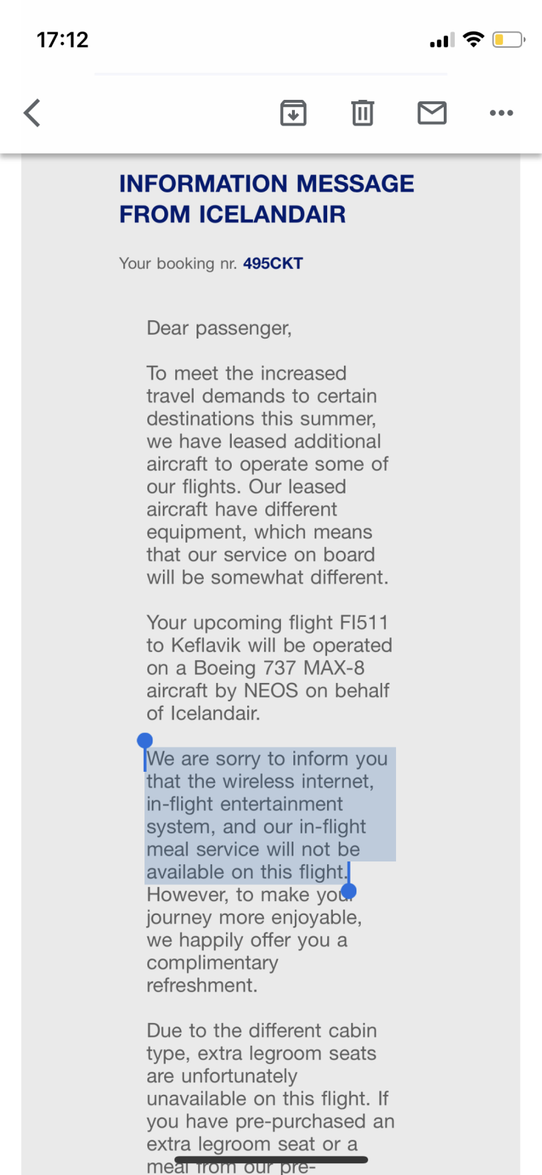Mark the message unread via the envelope icon
The height and width of the screenshot is (1175, 542).
pyautogui.click(x=432, y=113)
